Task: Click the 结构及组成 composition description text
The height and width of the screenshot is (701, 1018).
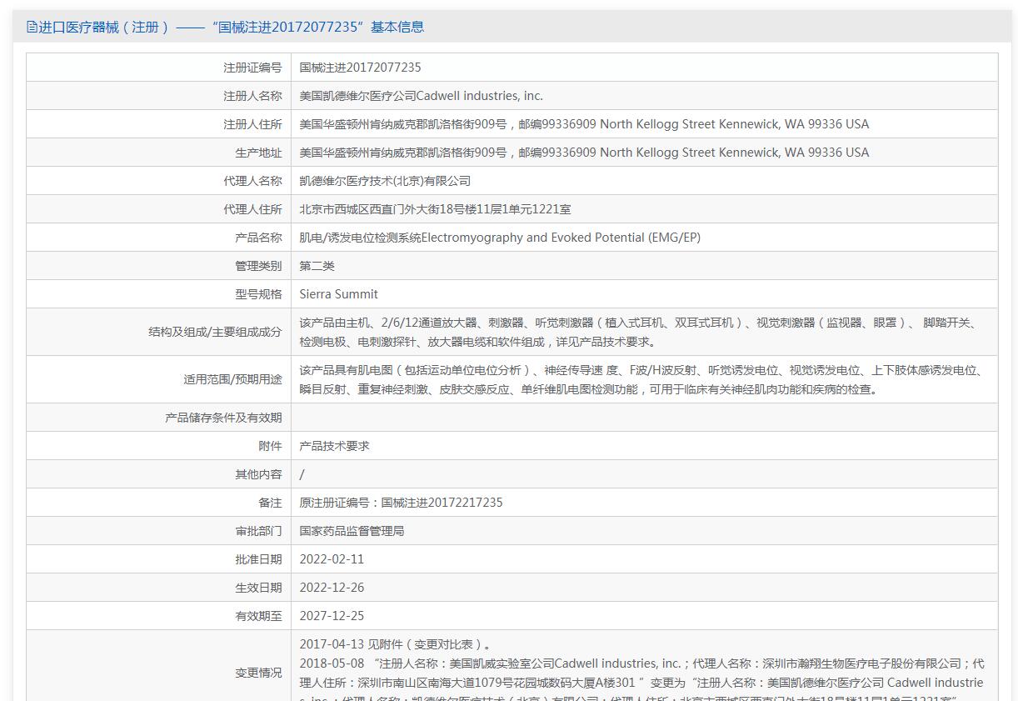Action: click(638, 332)
